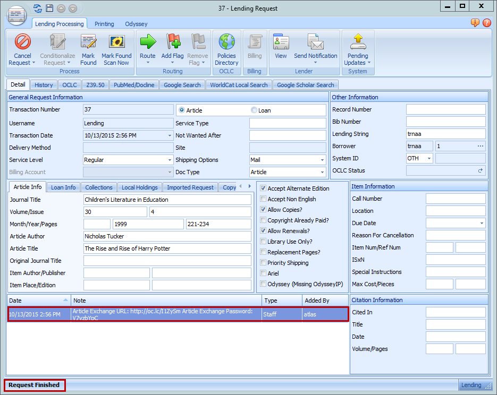The height and width of the screenshot is (395, 497).
Task: Click the Add Flag icon
Action: coord(173,42)
